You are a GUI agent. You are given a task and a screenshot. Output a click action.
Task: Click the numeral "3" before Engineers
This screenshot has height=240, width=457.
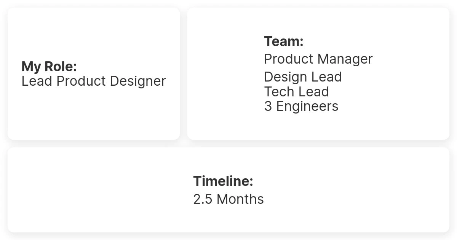pyautogui.click(x=268, y=106)
